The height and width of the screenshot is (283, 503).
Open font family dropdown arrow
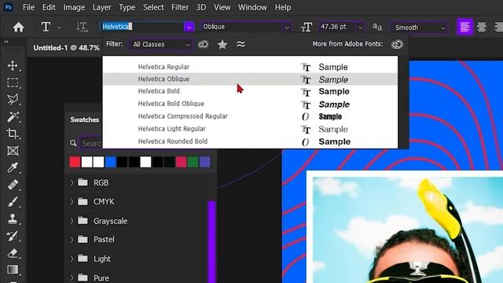pos(189,27)
